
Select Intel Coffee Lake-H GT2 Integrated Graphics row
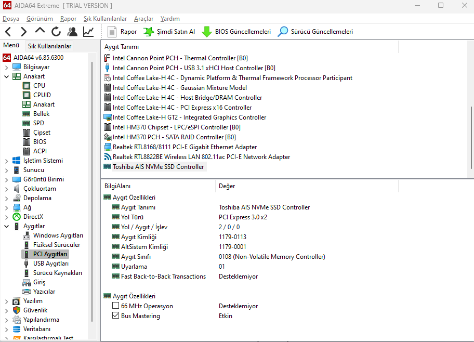click(189, 117)
